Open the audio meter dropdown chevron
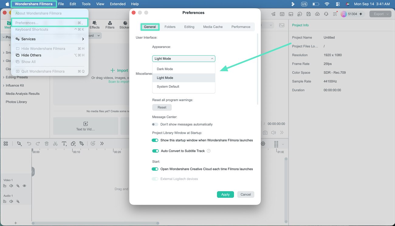 [x=283, y=144]
